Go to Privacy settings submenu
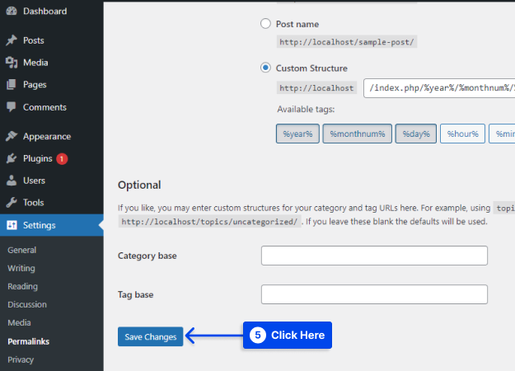 tap(21, 359)
